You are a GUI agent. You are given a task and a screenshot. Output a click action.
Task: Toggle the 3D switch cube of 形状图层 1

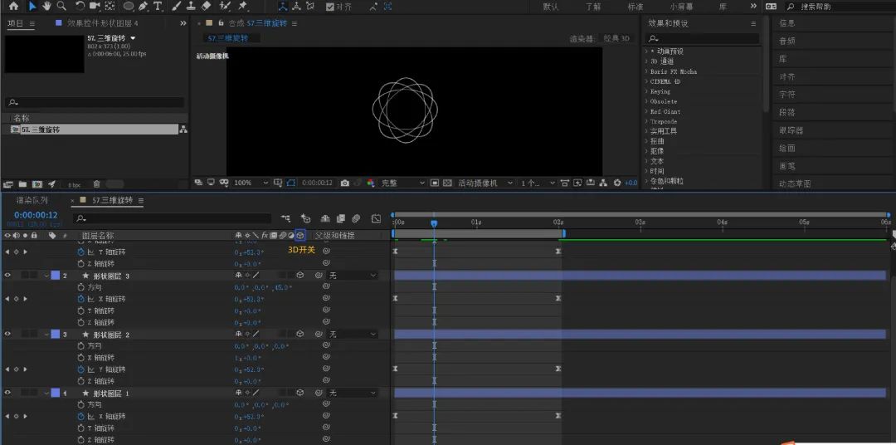pos(299,393)
